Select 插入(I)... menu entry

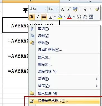[64, 57]
